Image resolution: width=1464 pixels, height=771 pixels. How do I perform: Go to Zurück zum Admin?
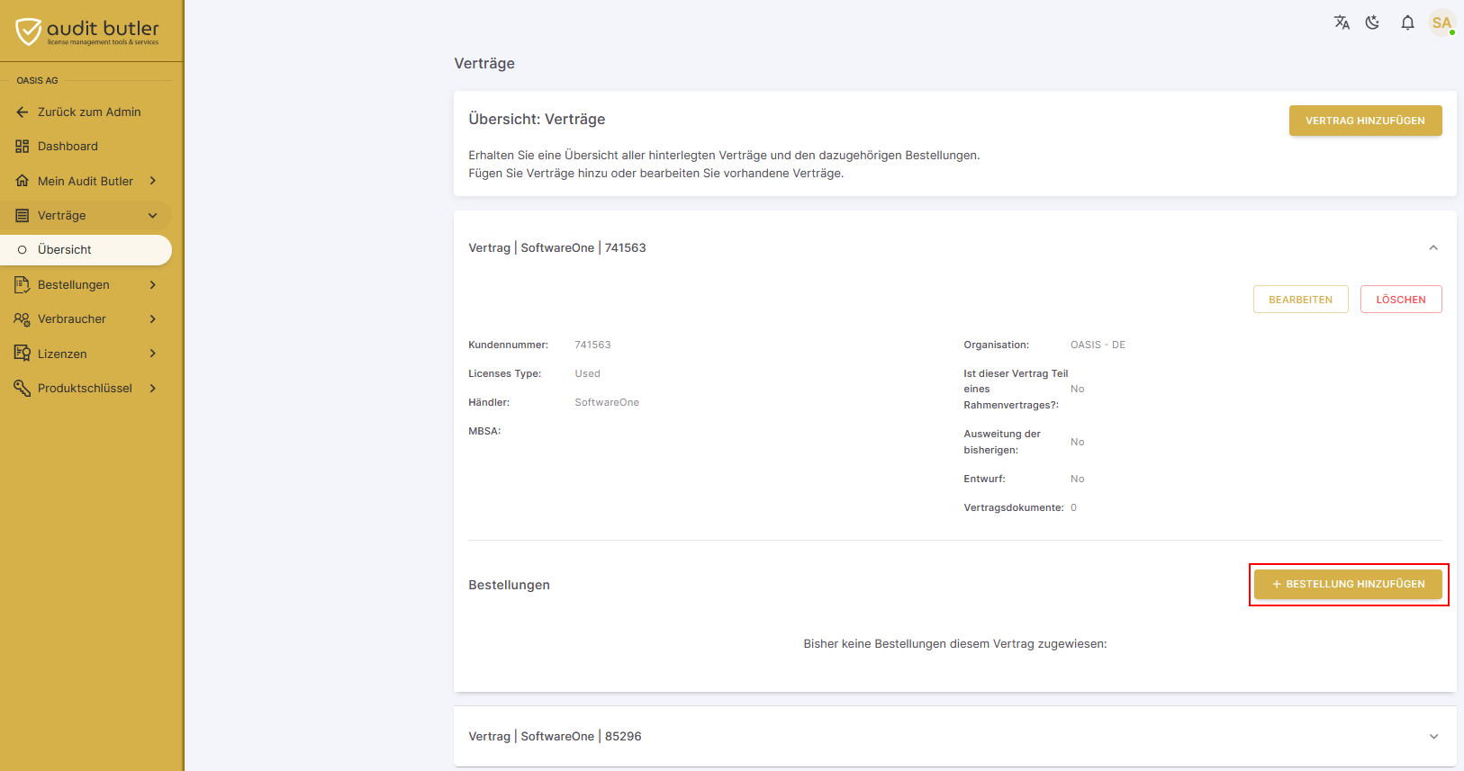point(86,112)
